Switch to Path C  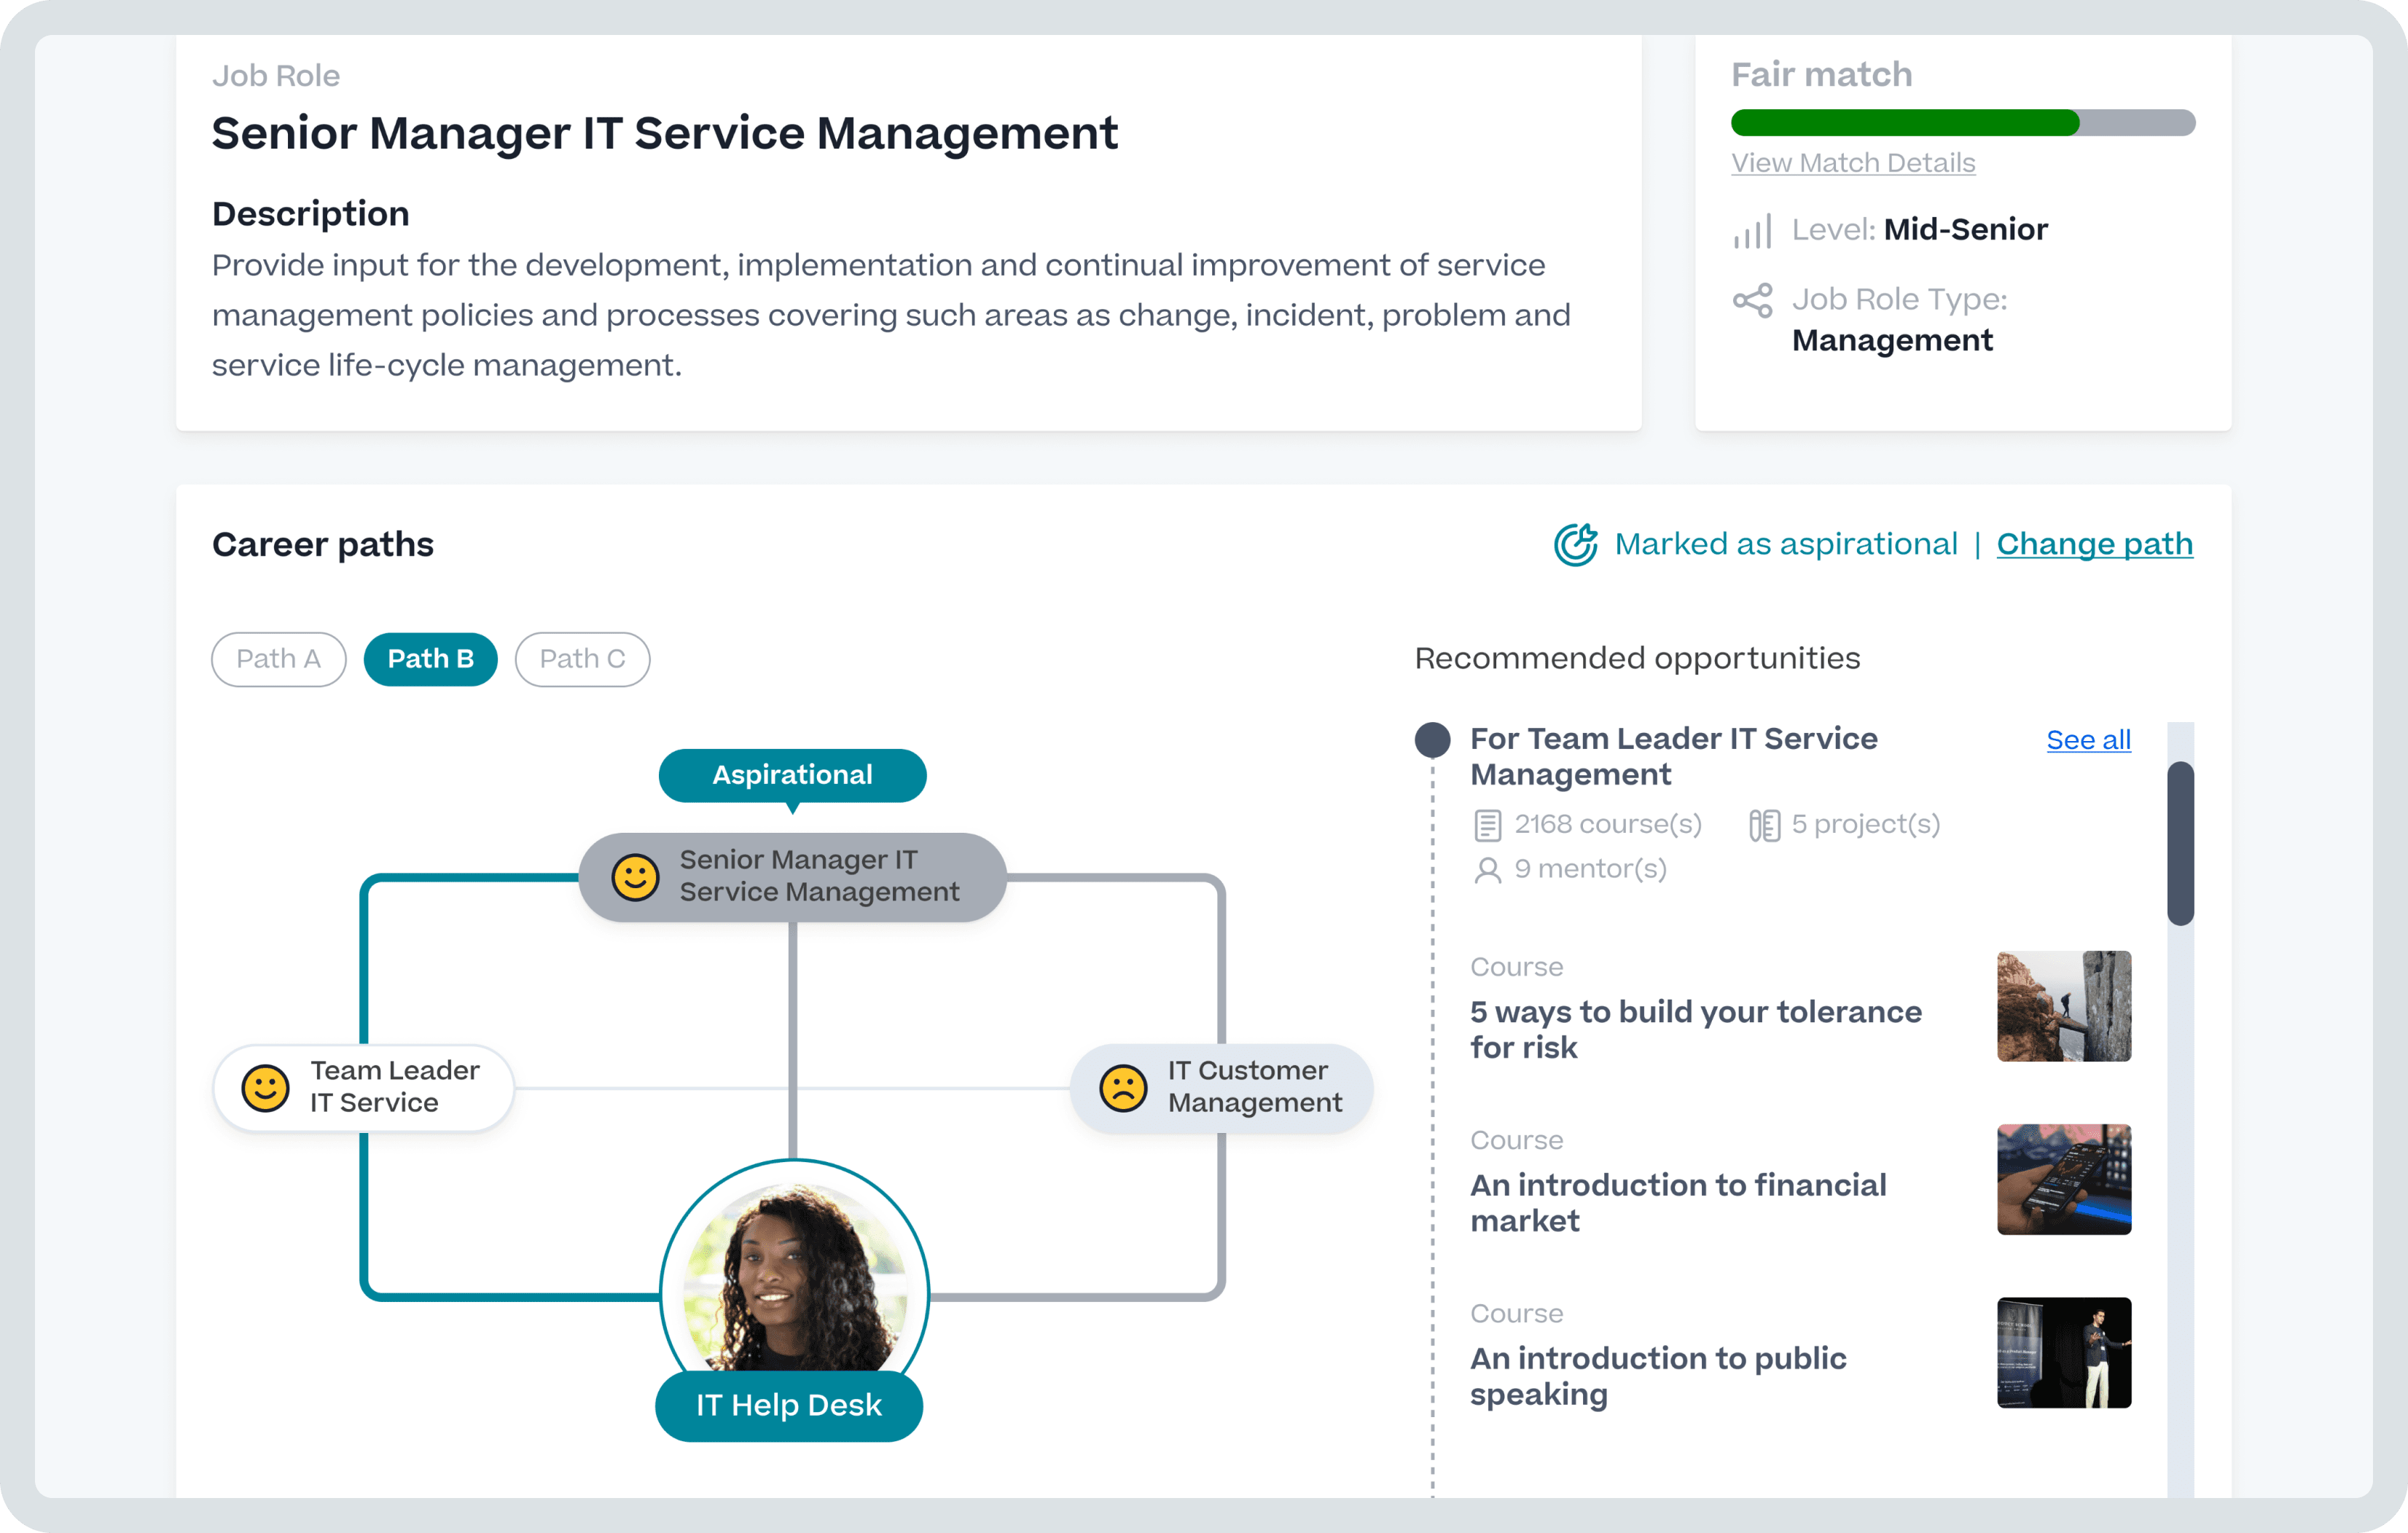582,659
